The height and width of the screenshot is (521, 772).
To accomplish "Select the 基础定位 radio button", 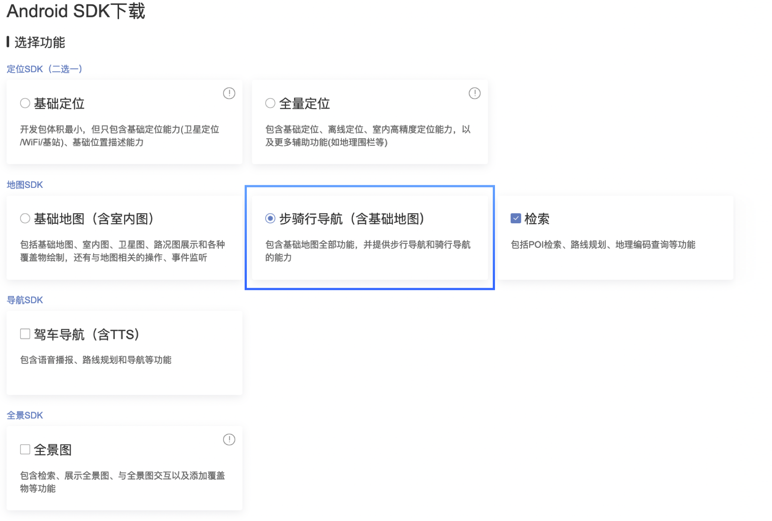I will [25, 103].
